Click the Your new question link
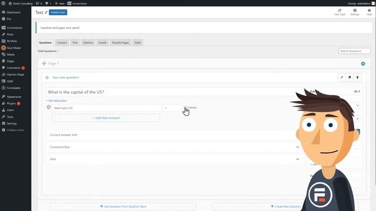This screenshot has width=376, height=211. (x=66, y=77)
